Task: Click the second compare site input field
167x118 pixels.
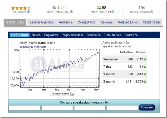Action: [57, 108]
